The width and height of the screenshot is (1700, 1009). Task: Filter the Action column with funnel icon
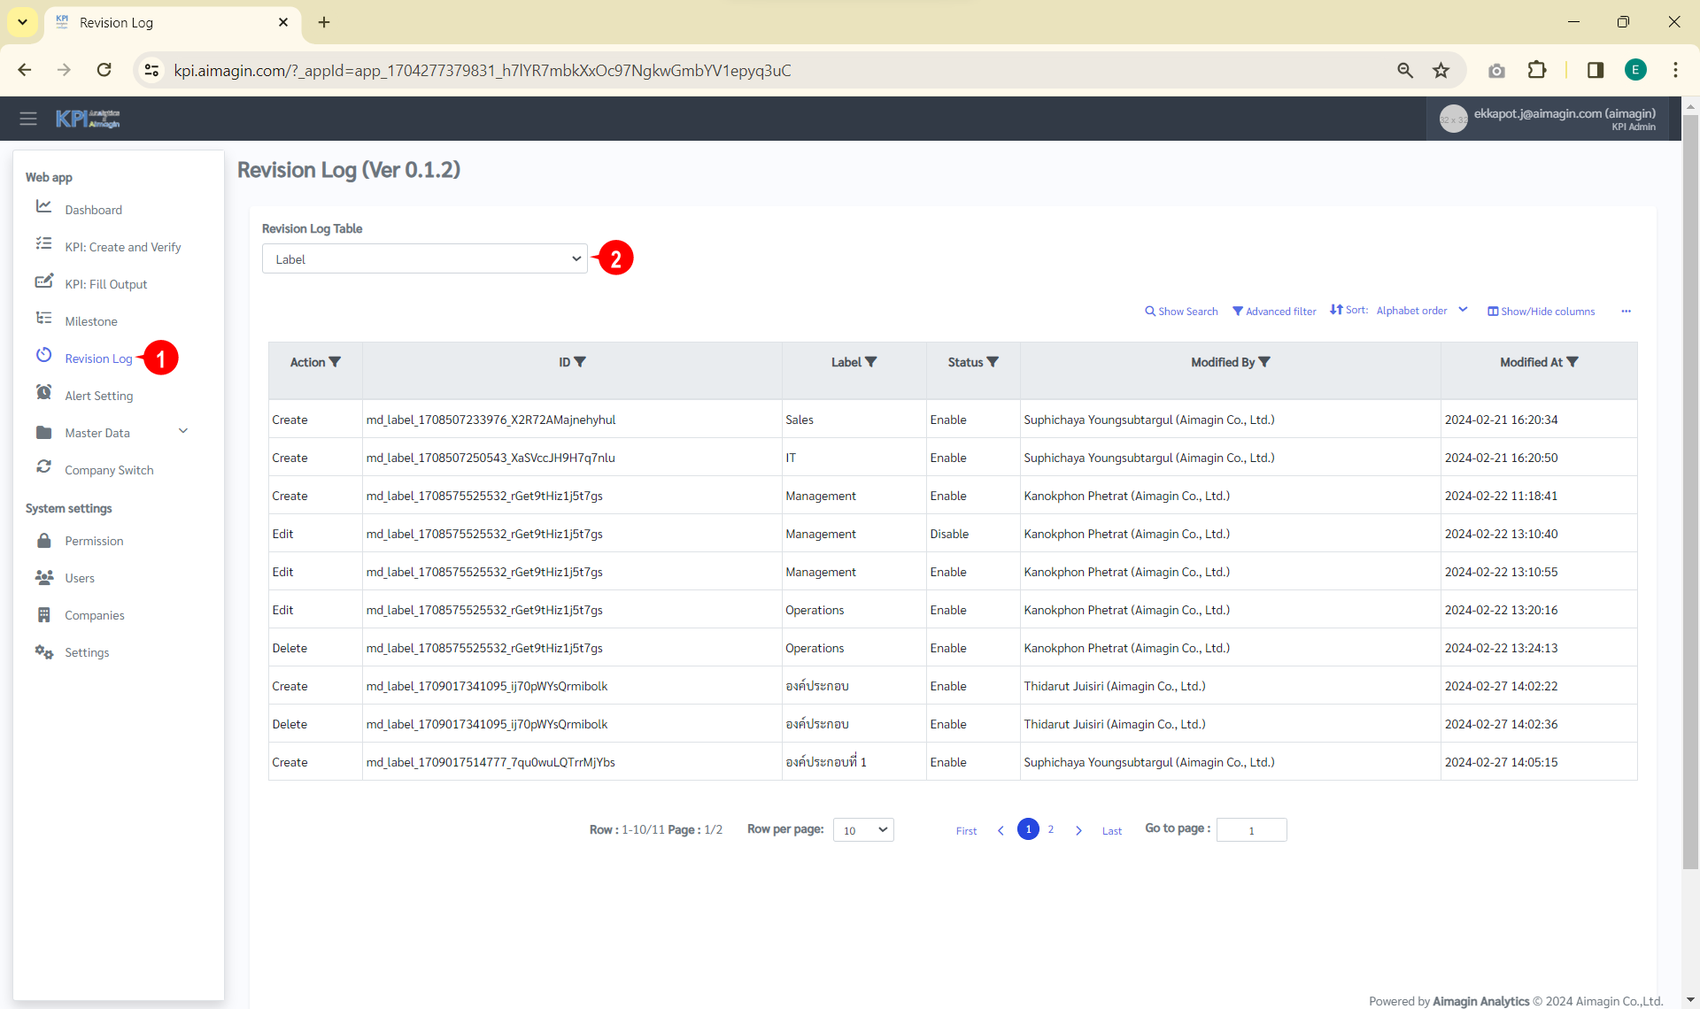click(335, 362)
